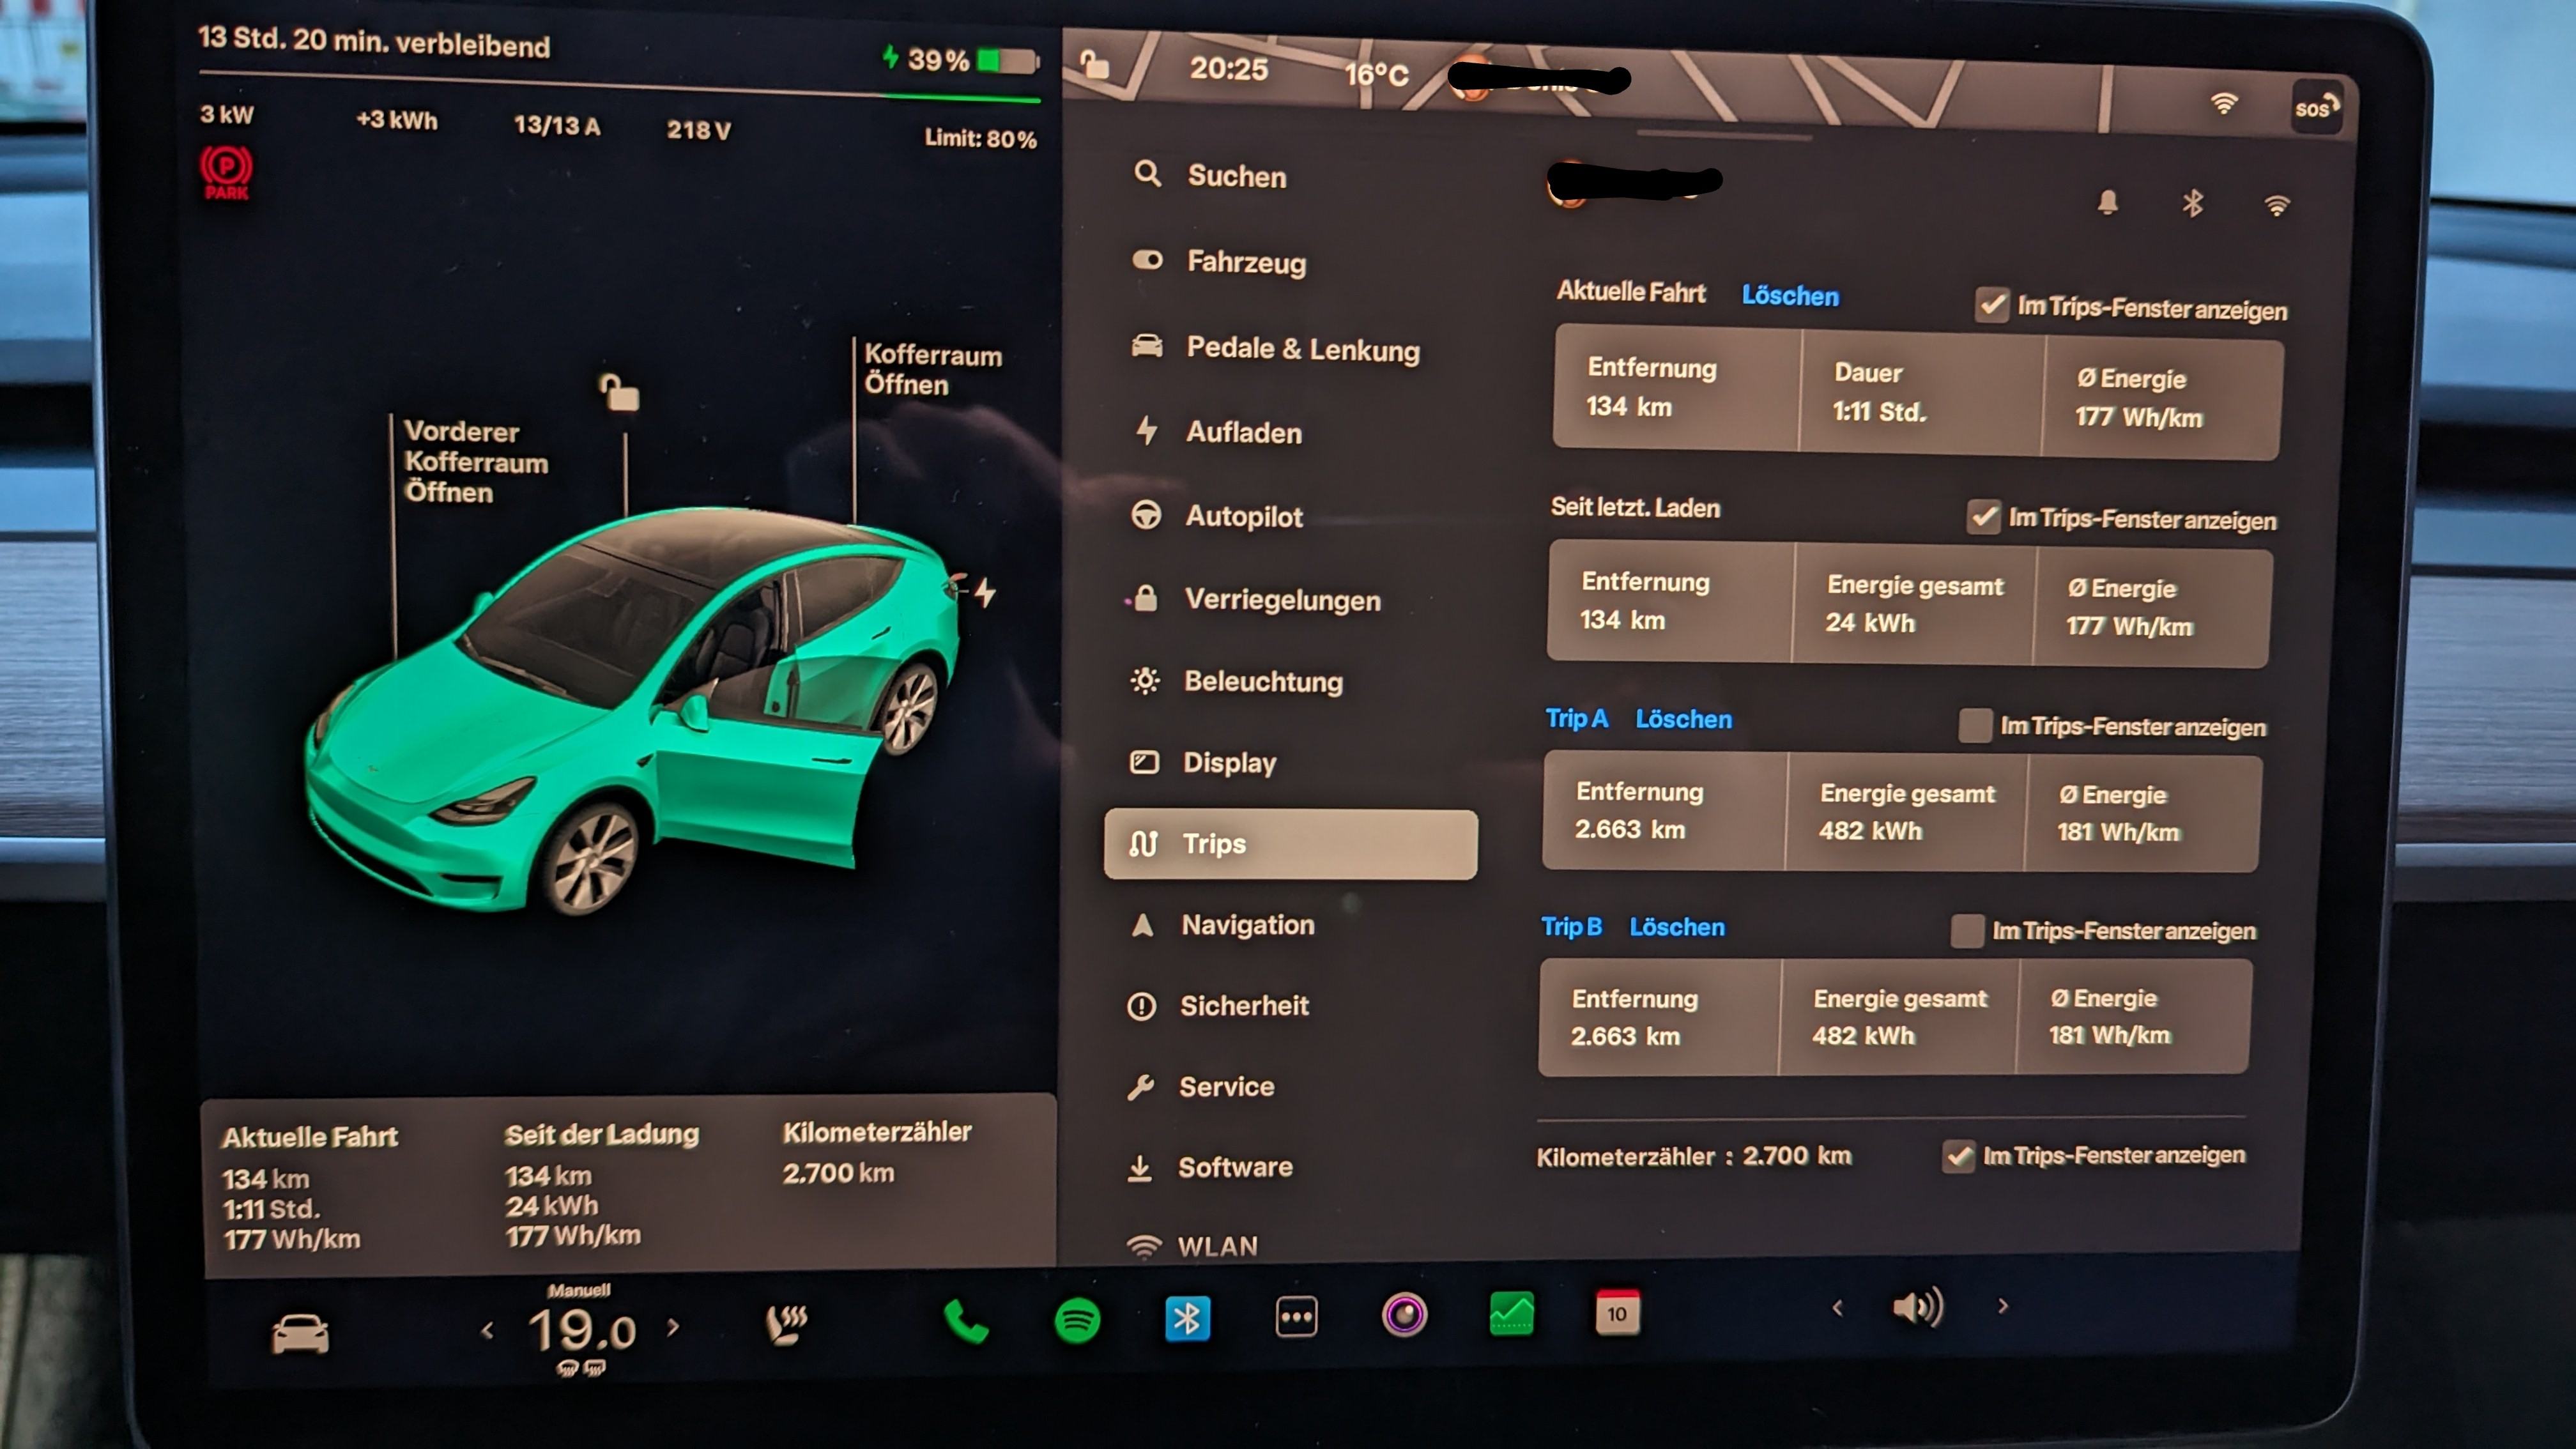The height and width of the screenshot is (1449, 2576).
Task: Open the phone app in the dock
Action: (965, 1321)
